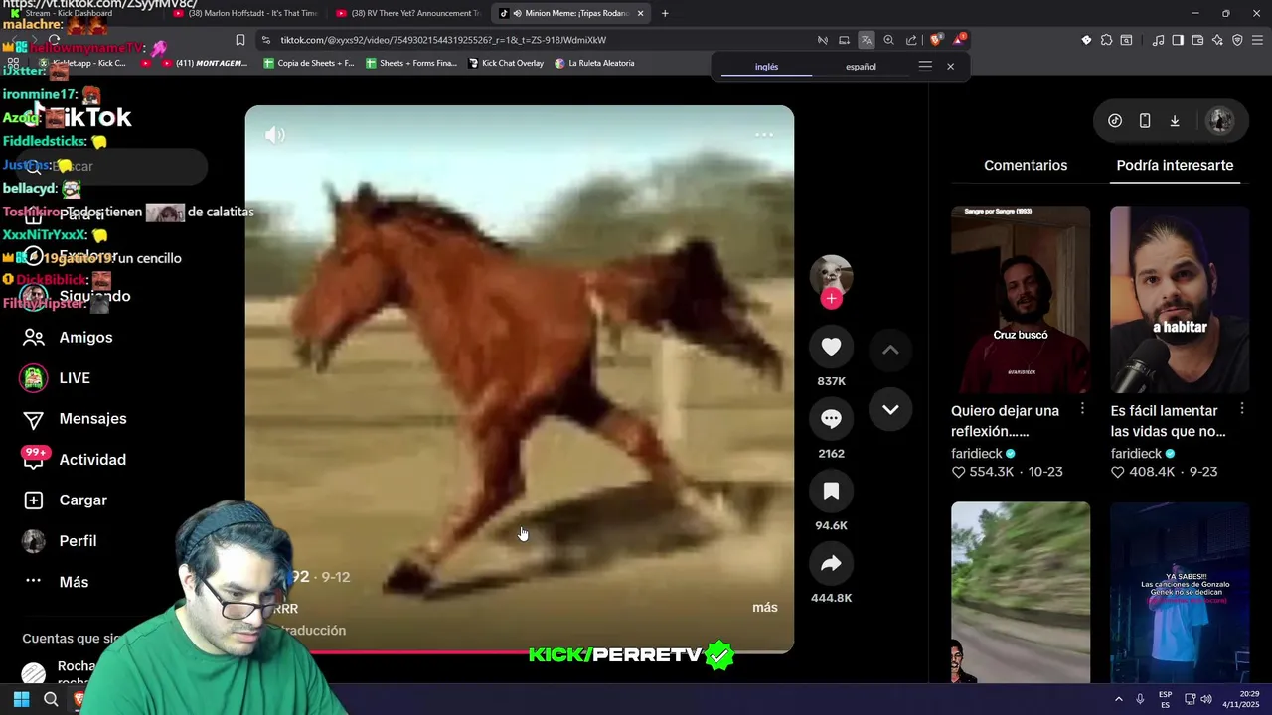Open the 'La Ruleta Aleatoria' bookmark
Viewport: 1272px width, 715px height.
click(594, 63)
